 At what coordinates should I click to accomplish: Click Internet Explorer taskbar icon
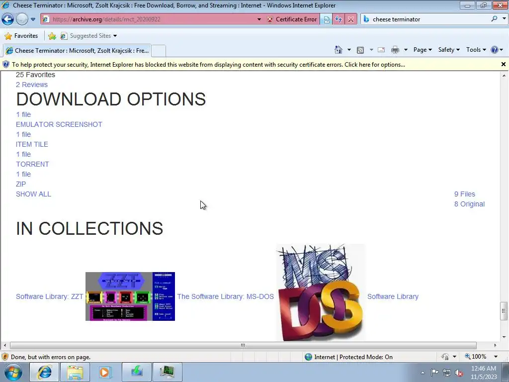click(x=44, y=372)
